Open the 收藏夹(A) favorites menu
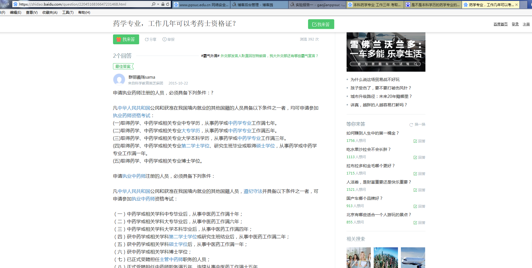532x268 pixels. click(x=50, y=13)
